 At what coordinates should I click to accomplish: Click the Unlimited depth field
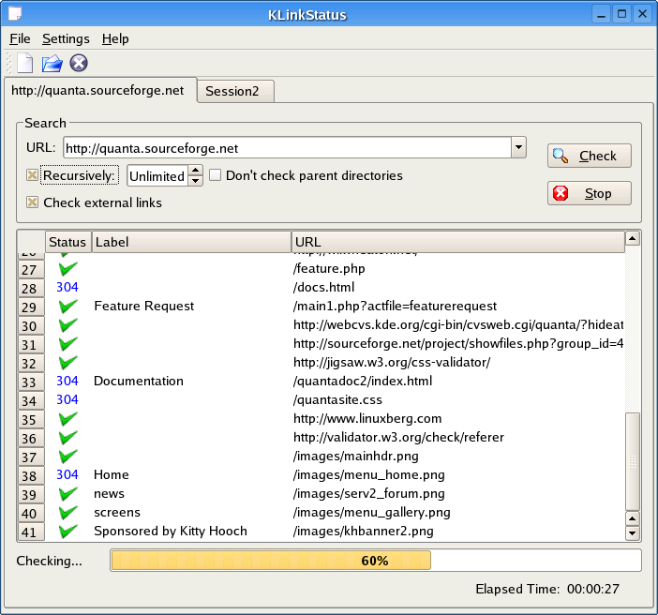click(157, 176)
